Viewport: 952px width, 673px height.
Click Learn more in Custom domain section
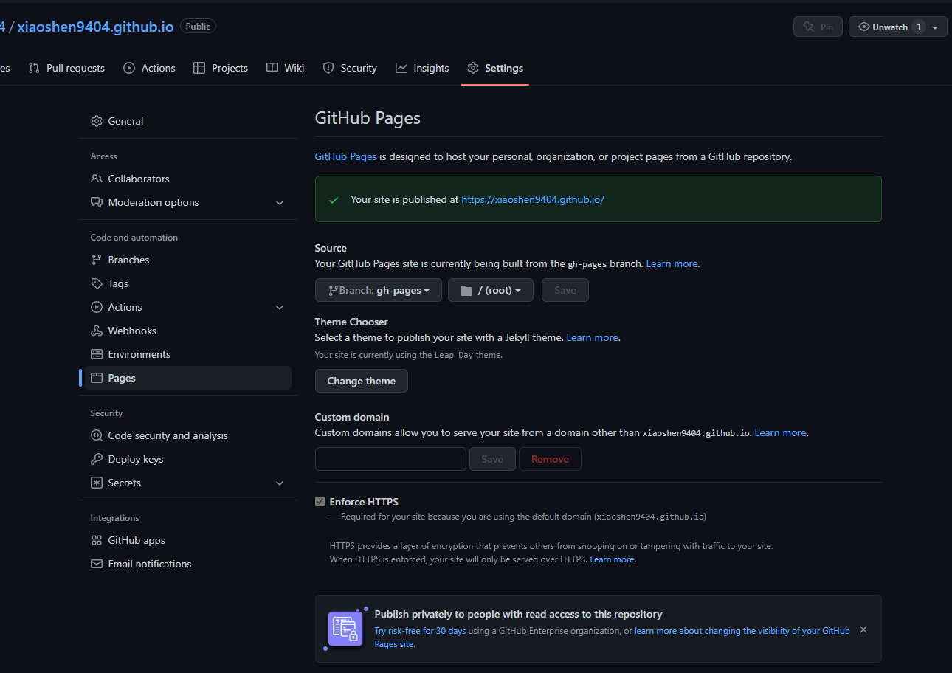780,432
